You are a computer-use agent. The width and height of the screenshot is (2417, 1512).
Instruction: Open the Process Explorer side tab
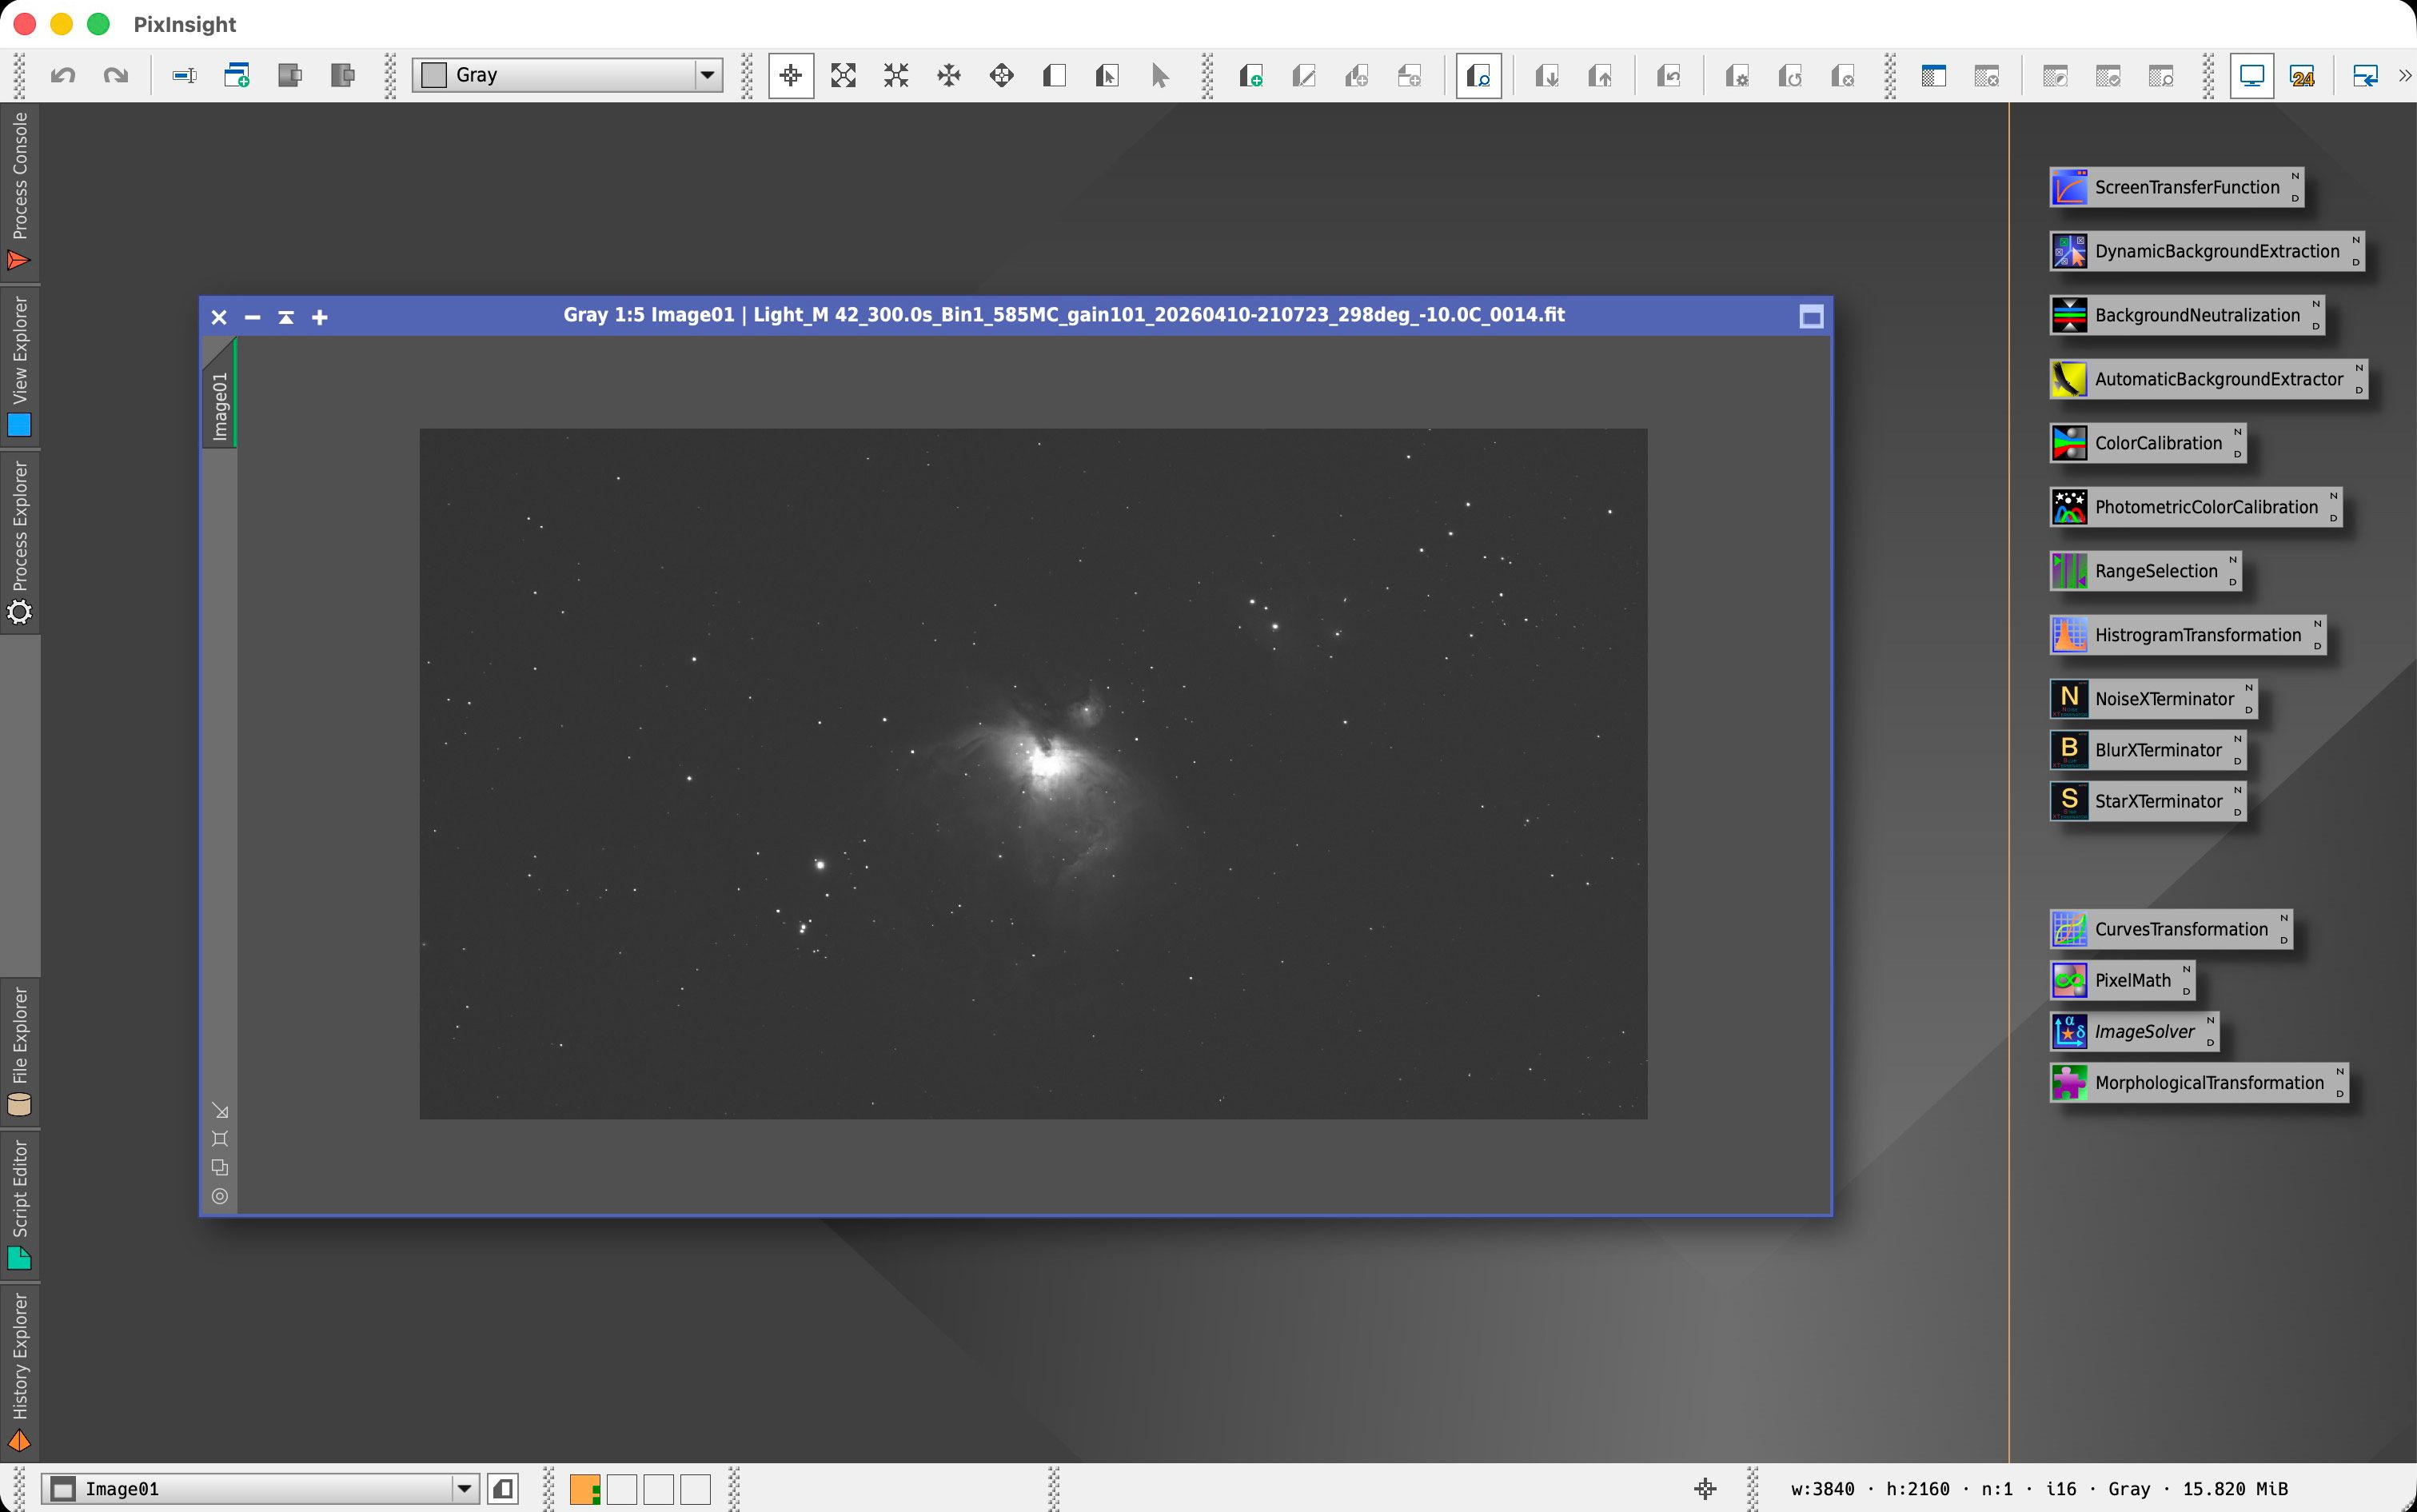pyautogui.click(x=19, y=542)
